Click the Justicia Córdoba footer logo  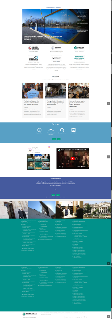pos(30,314)
